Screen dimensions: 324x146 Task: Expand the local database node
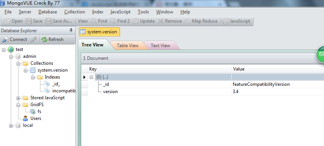(x=11, y=126)
